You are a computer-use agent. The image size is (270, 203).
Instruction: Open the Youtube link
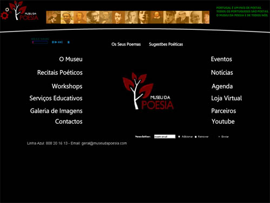pyautogui.click(x=223, y=122)
